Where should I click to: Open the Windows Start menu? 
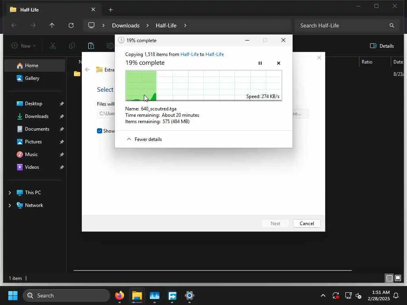(x=13, y=295)
